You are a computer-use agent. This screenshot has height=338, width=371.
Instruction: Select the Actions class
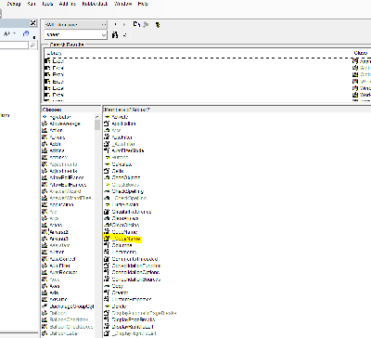click(x=58, y=137)
